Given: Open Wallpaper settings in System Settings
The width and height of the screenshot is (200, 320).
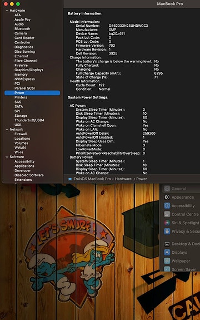Looking at the screenshot, I should (x=182, y=261).
